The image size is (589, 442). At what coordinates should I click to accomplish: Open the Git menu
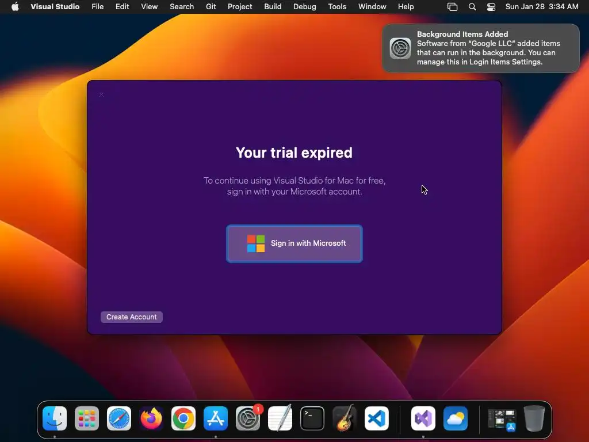[211, 7]
